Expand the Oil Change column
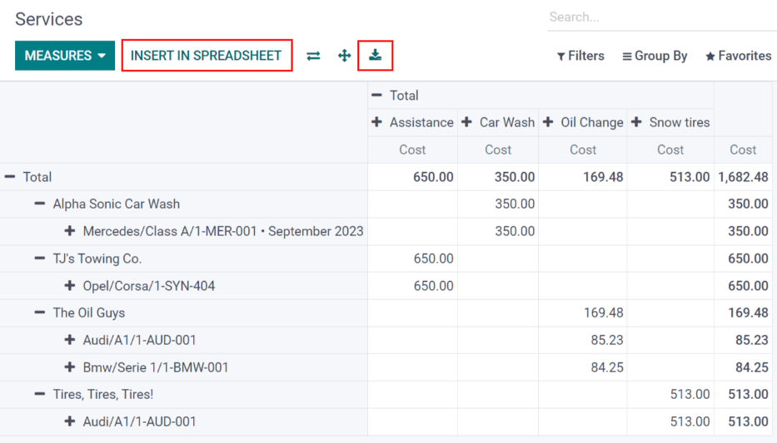Image resolution: width=777 pixels, height=443 pixels. pos(583,122)
